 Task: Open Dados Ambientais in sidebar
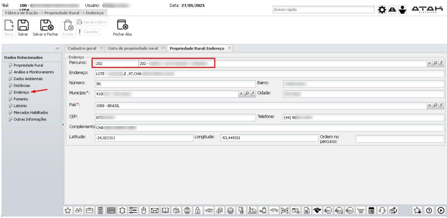[x=28, y=78]
